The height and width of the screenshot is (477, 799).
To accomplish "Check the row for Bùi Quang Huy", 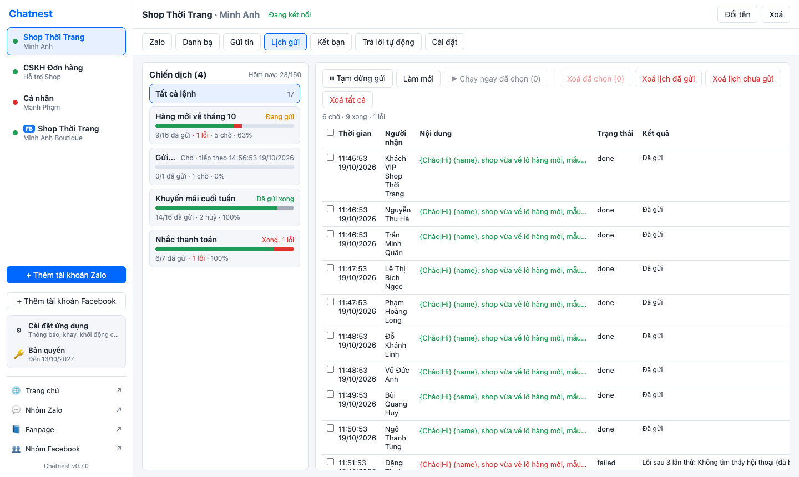I will tap(330, 394).
